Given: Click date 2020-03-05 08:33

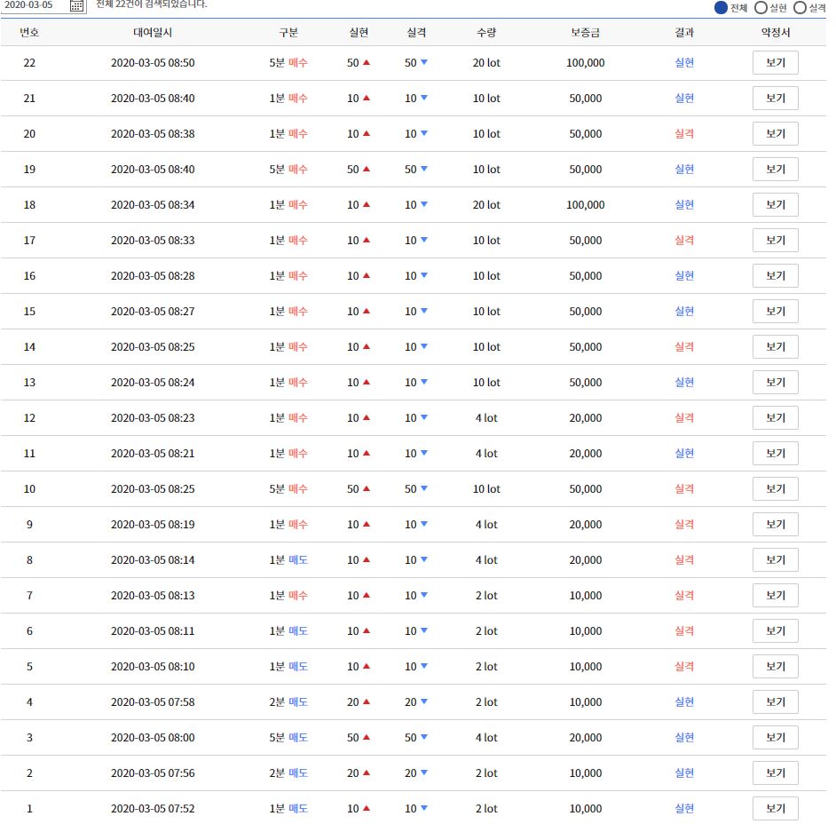Looking at the screenshot, I should (153, 240).
